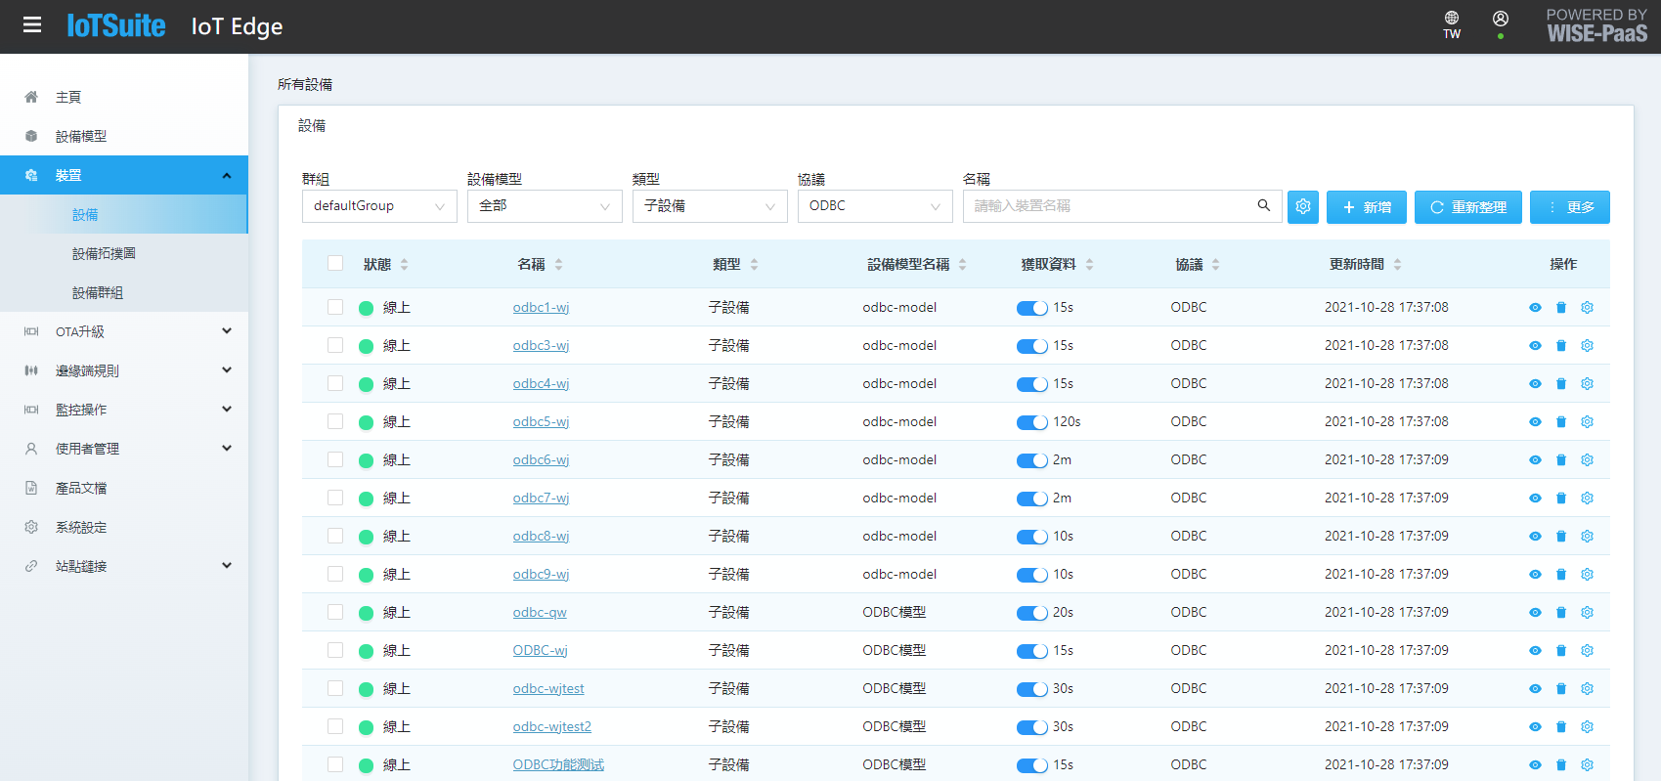Click the 更多 more button
The height and width of the screenshot is (781, 1661).
pos(1570,207)
